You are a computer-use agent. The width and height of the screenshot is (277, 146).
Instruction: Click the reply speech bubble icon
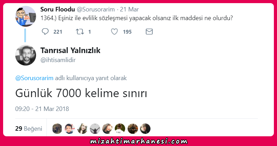(45, 32)
